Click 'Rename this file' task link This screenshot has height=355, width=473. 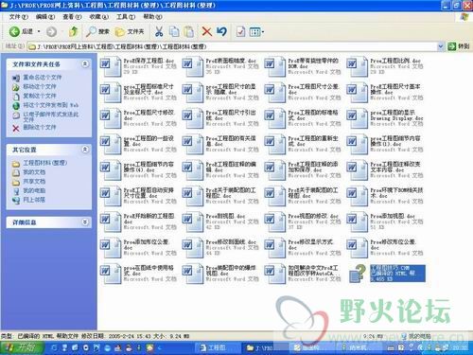[43, 78]
